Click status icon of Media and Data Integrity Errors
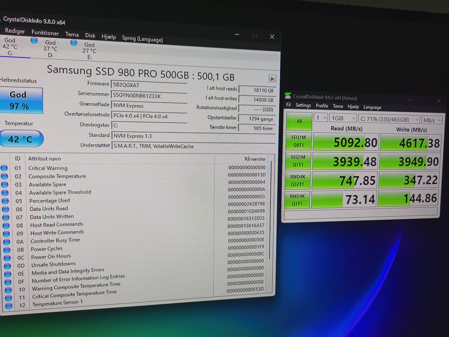 [x=8, y=274]
